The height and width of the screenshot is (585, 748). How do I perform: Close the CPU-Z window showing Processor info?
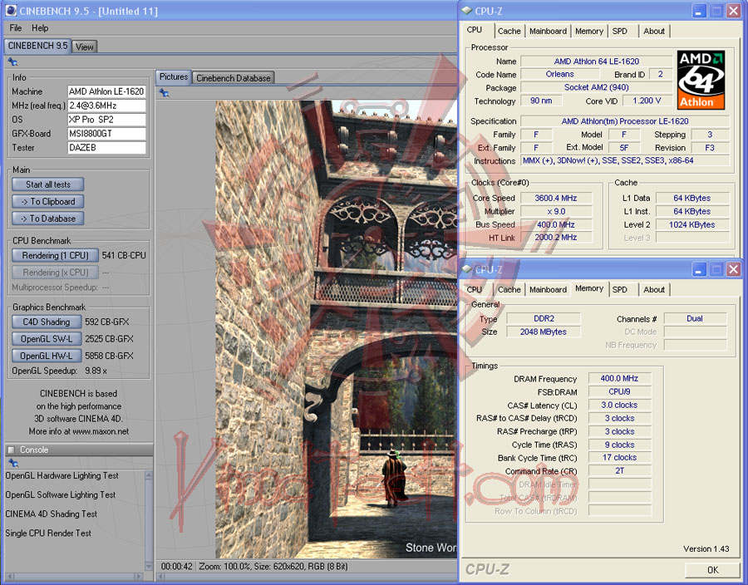click(733, 11)
